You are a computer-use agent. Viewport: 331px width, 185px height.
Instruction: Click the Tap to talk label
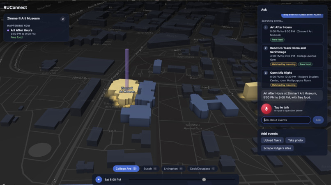(x=282, y=107)
